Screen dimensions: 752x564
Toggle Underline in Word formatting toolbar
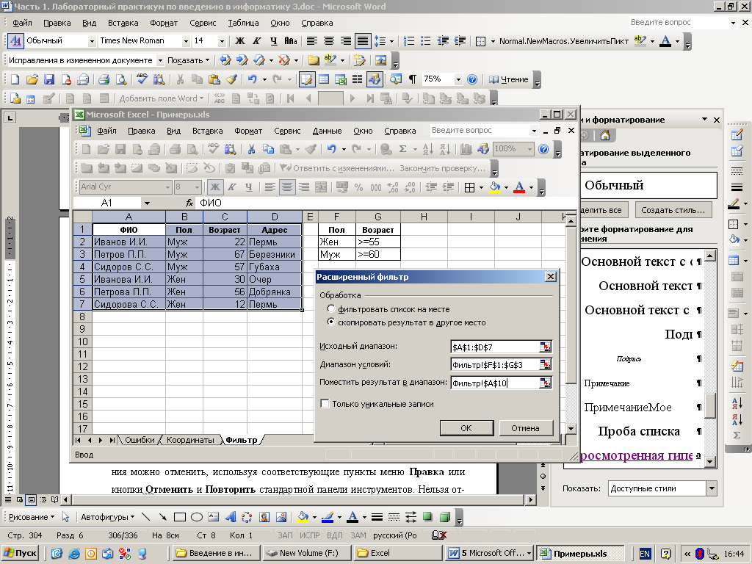[273, 41]
